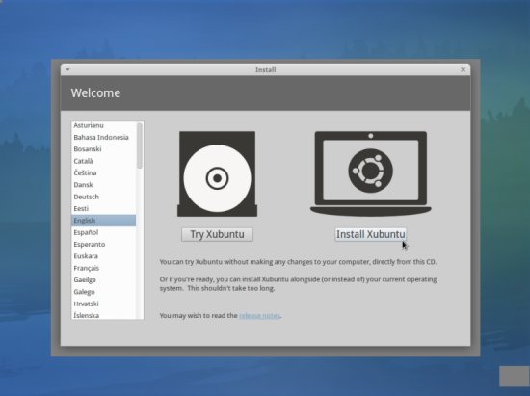Click the Install Xubuntu button
Screen dimensions: 530x396
(370, 234)
